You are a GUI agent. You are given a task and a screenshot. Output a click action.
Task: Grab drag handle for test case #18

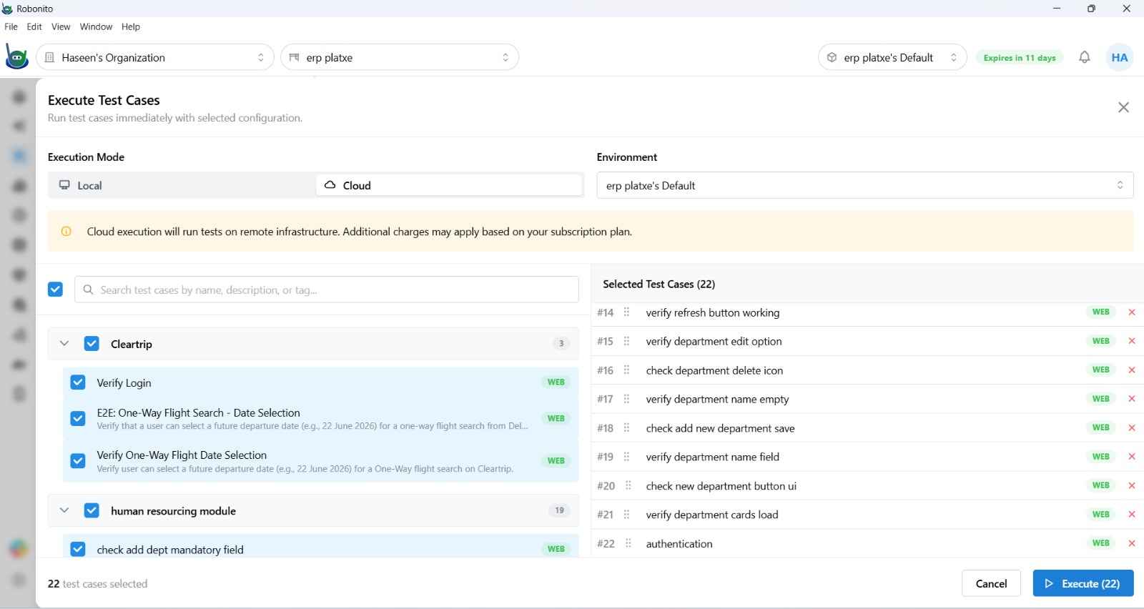(627, 428)
